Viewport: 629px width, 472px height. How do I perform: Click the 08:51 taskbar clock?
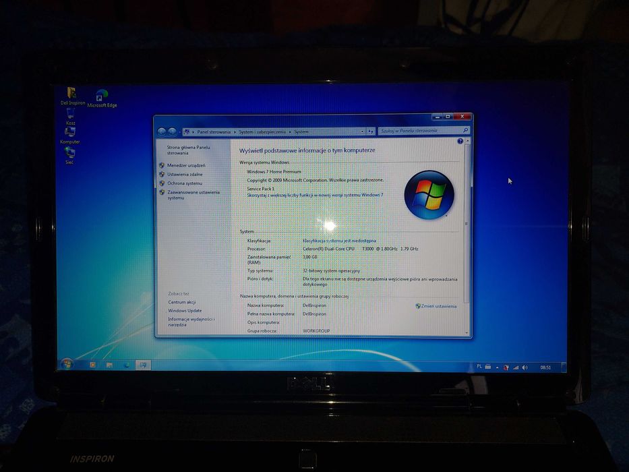click(545, 367)
